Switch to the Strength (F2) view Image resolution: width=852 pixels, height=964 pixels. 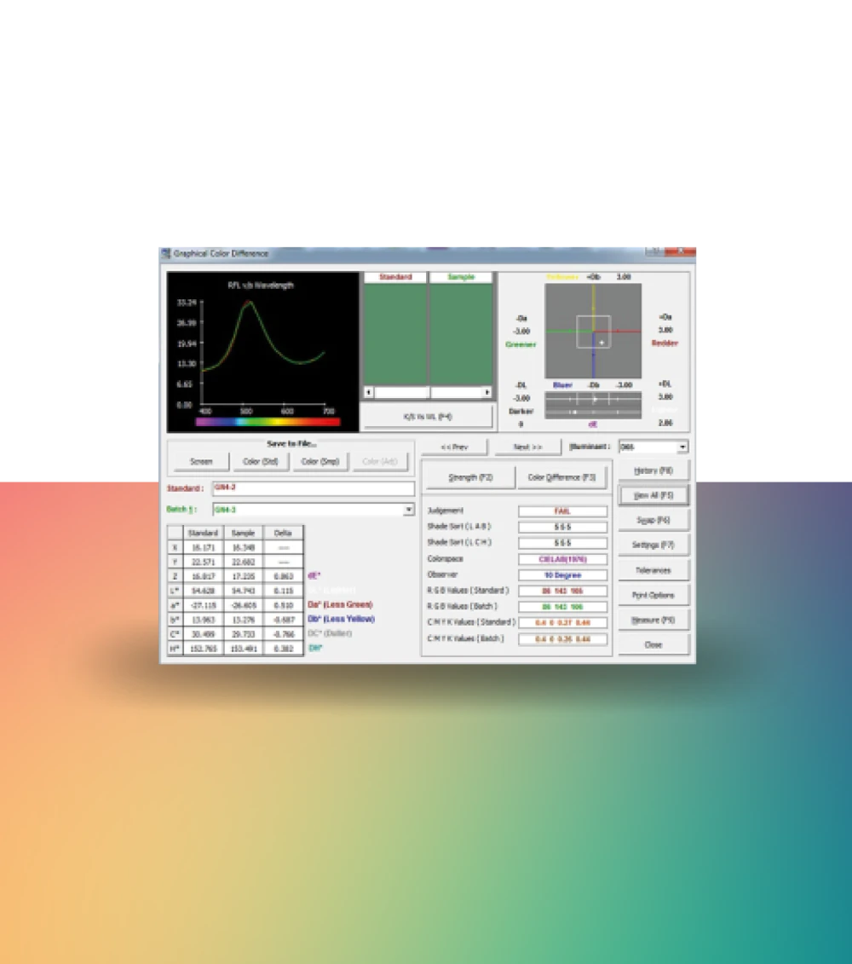coord(470,477)
